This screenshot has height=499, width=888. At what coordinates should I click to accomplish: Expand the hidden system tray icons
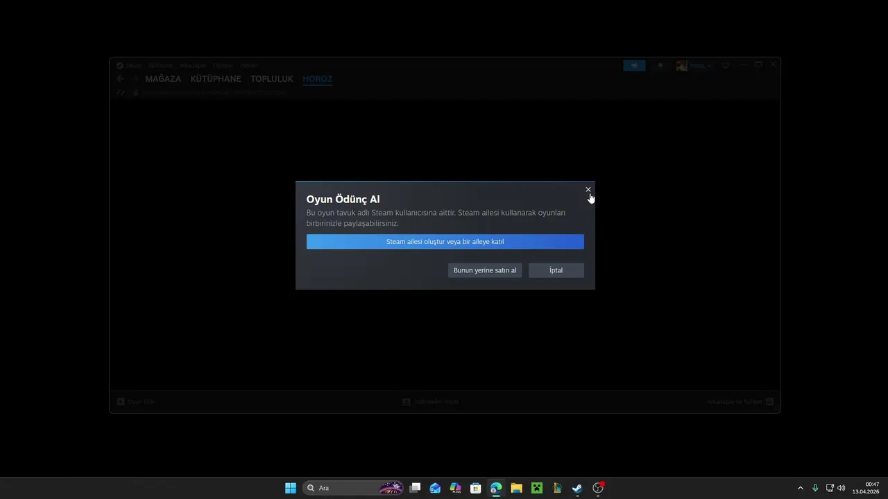(800, 488)
